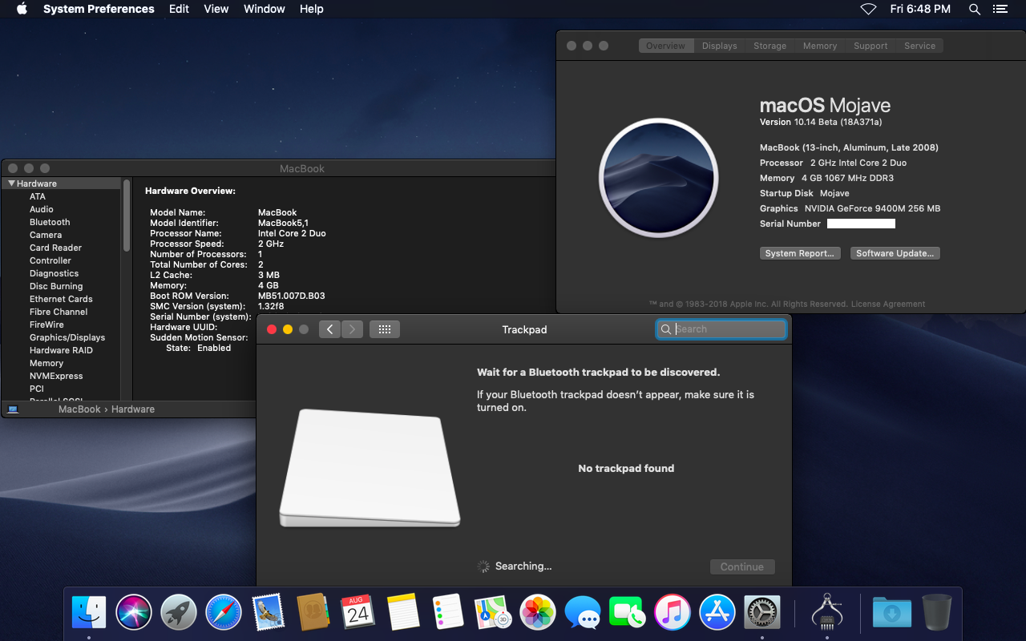Select NVMExpress in Hardware sidebar
This screenshot has width=1026, height=641.
pos(56,376)
